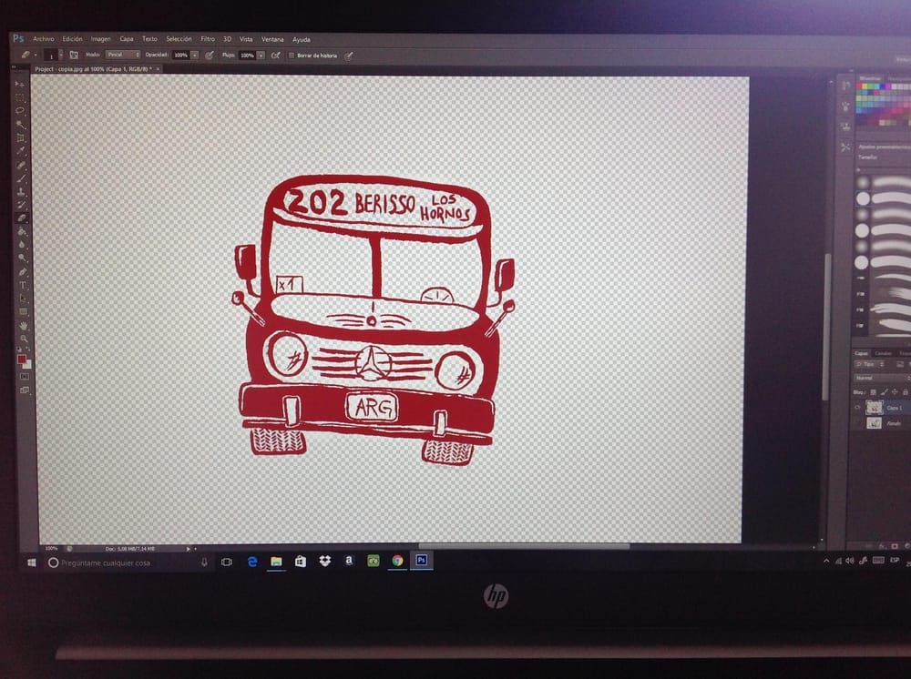This screenshot has width=911, height=679.
Task: Select the History Brush tool
Action: point(22,206)
